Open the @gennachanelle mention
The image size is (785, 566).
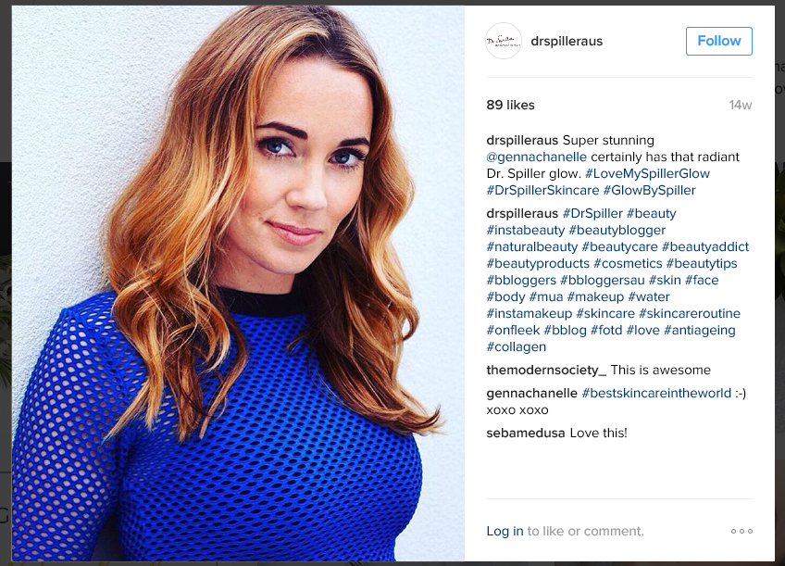pyautogui.click(x=536, y=157)
